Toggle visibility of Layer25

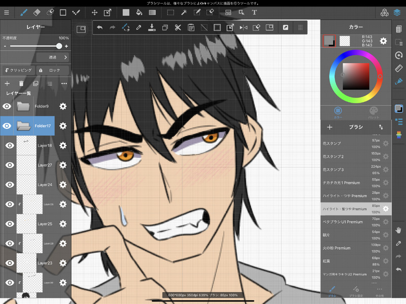tap(10, 224)
